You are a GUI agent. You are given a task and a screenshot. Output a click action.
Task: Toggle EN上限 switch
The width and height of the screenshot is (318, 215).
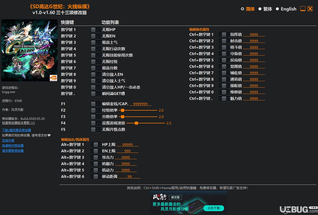pyautogui.click(x=96, y=151)
